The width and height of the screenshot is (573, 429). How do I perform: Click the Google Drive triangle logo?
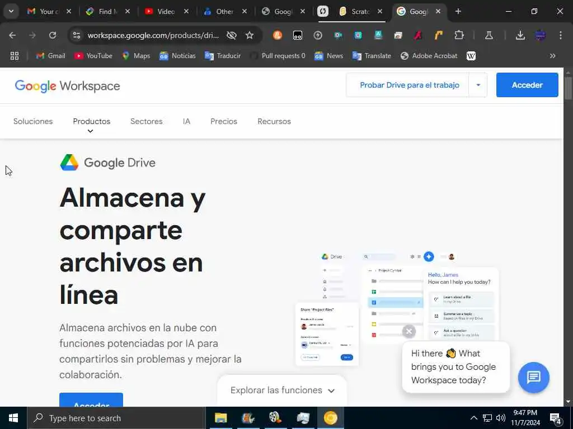69,163
